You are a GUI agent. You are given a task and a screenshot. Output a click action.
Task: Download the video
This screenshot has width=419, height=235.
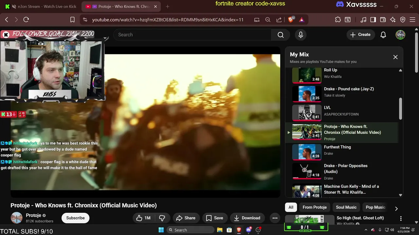(247, 218)
